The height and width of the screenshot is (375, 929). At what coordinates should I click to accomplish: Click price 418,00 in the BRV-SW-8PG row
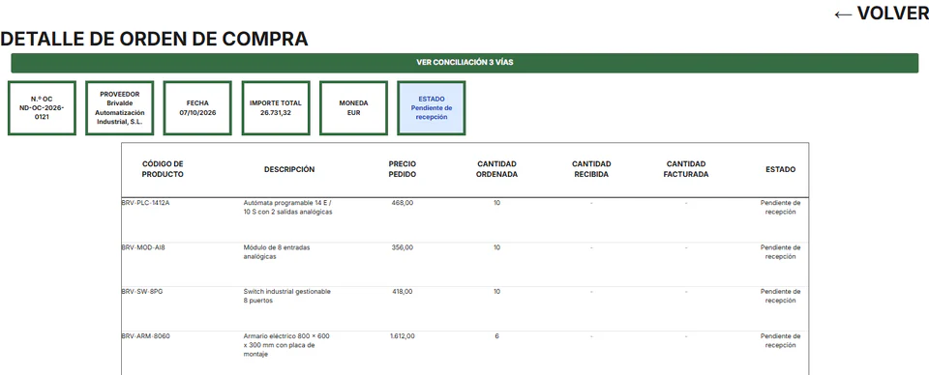(403, 292)
